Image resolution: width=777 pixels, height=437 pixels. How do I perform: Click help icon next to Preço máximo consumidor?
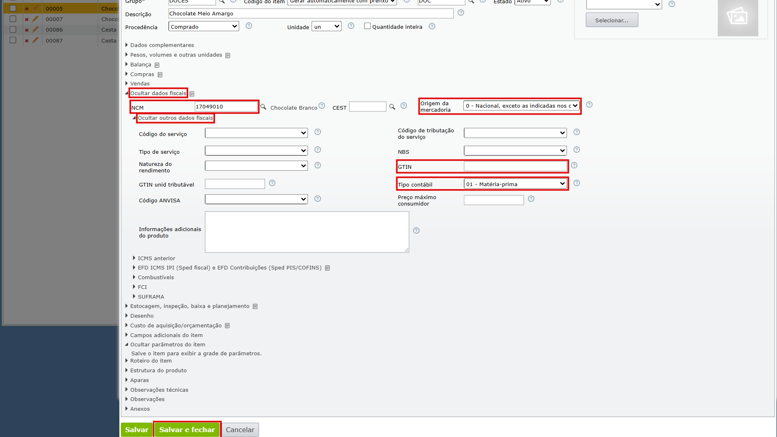pyautogui.click(x=531, y=199)
